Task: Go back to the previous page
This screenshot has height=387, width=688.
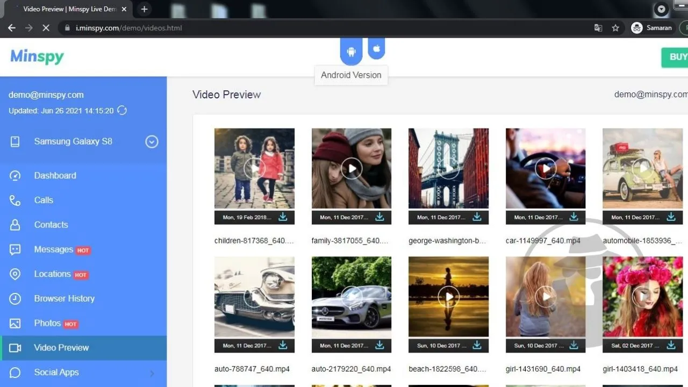Action: point(12,28)
